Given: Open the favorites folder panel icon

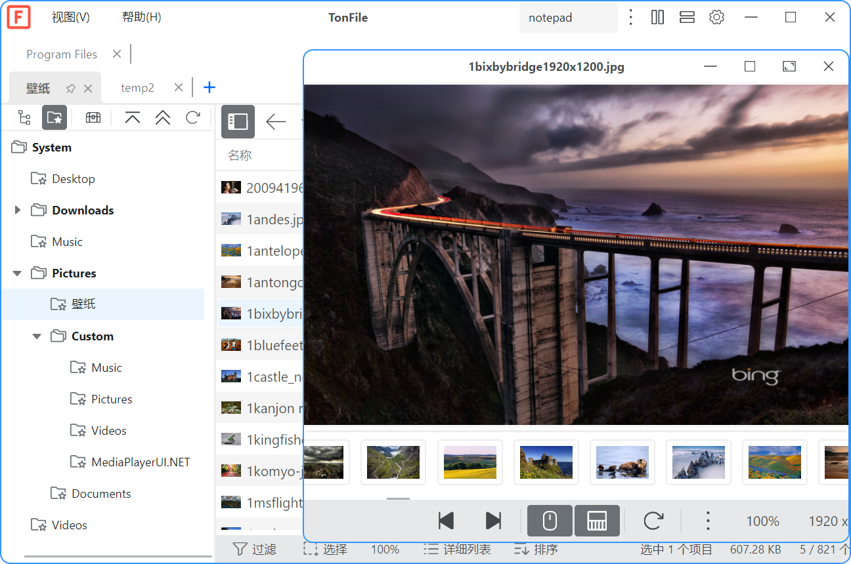Looking at the screenshot, I should pos(55,117).
